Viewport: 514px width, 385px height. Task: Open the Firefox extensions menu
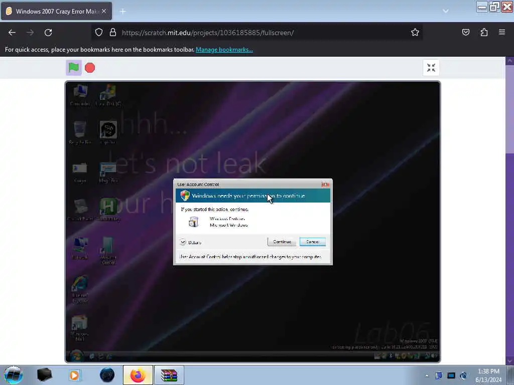pos(484,32)
